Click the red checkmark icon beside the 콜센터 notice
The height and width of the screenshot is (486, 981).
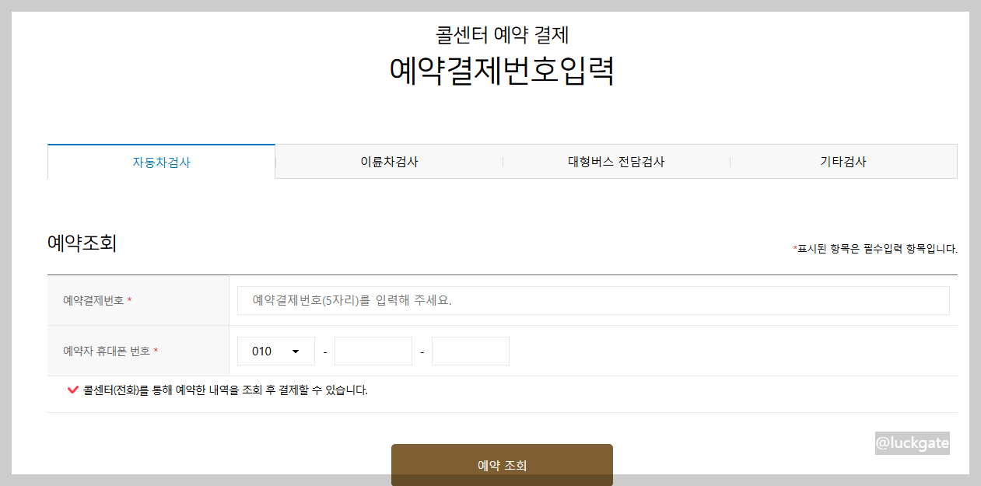point(73,390)
